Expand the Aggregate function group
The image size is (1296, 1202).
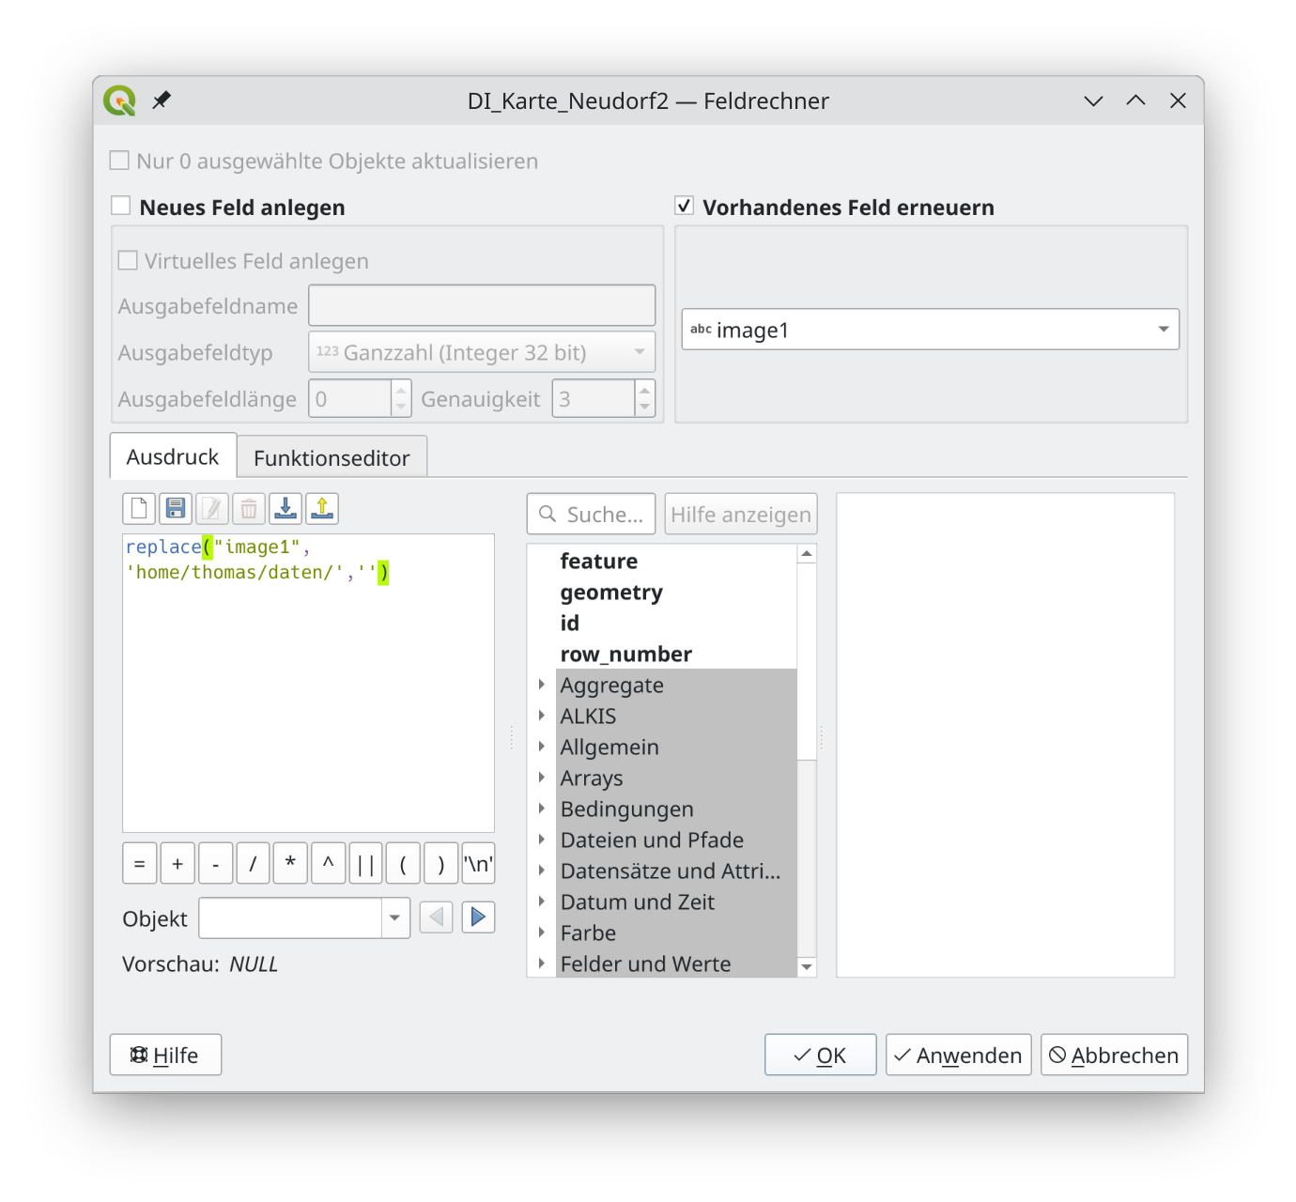coord(542,686)
